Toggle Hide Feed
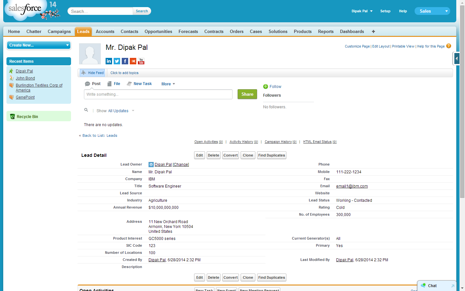Viewport: 465px width, 291px height. (x=92, y=73)
